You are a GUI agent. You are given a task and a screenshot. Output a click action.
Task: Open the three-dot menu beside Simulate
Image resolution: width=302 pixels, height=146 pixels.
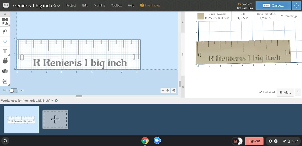(x=298, y=92)
